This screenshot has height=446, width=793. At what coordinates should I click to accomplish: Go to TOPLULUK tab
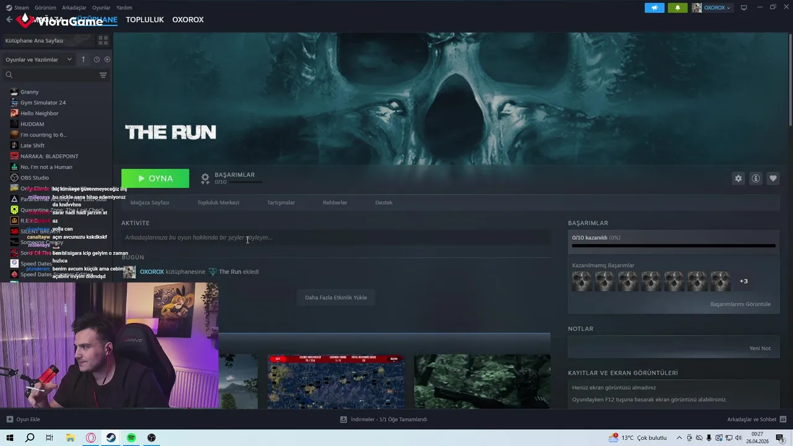[x=145, y=20]
